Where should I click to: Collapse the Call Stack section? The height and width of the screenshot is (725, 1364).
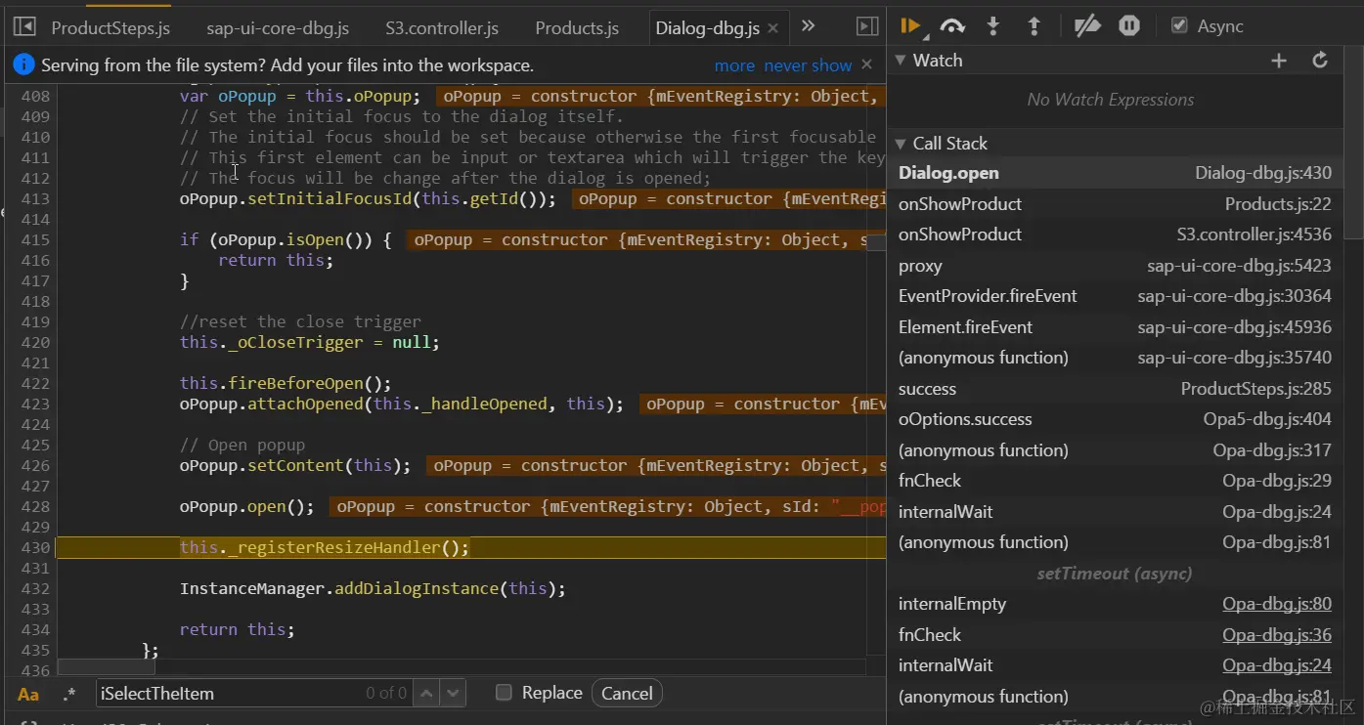(901, 144)
